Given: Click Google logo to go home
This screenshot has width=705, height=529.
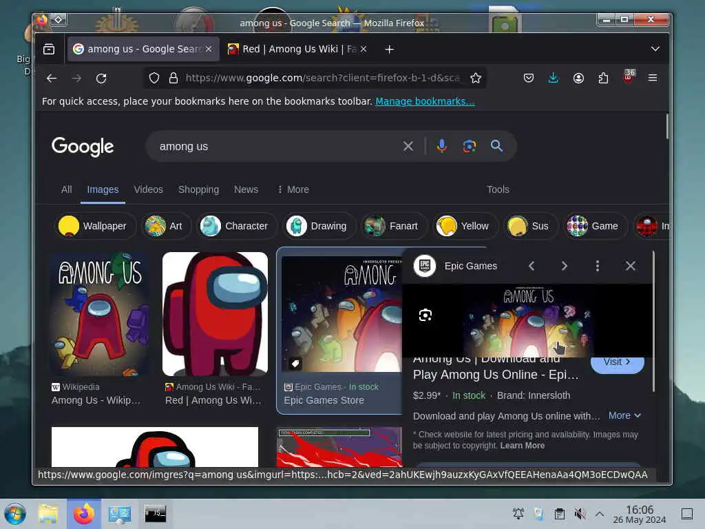Looking at the screenshot, I should (83, 147).
